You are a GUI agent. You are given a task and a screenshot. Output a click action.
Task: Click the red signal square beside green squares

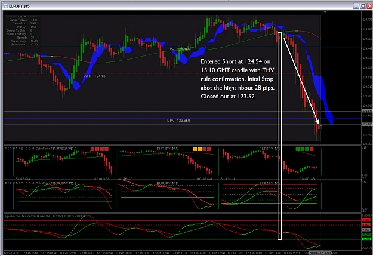[x=312, y=149]
